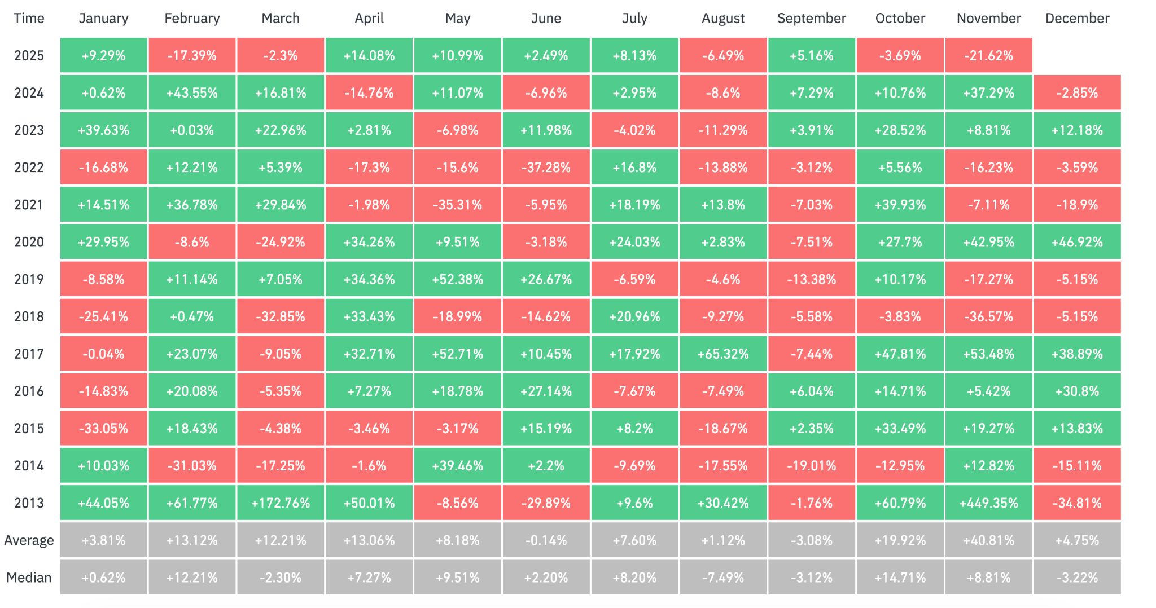1156x608 pixels.
Task: Click the -21.62% November 2025 cell
Action: (988, 56)
